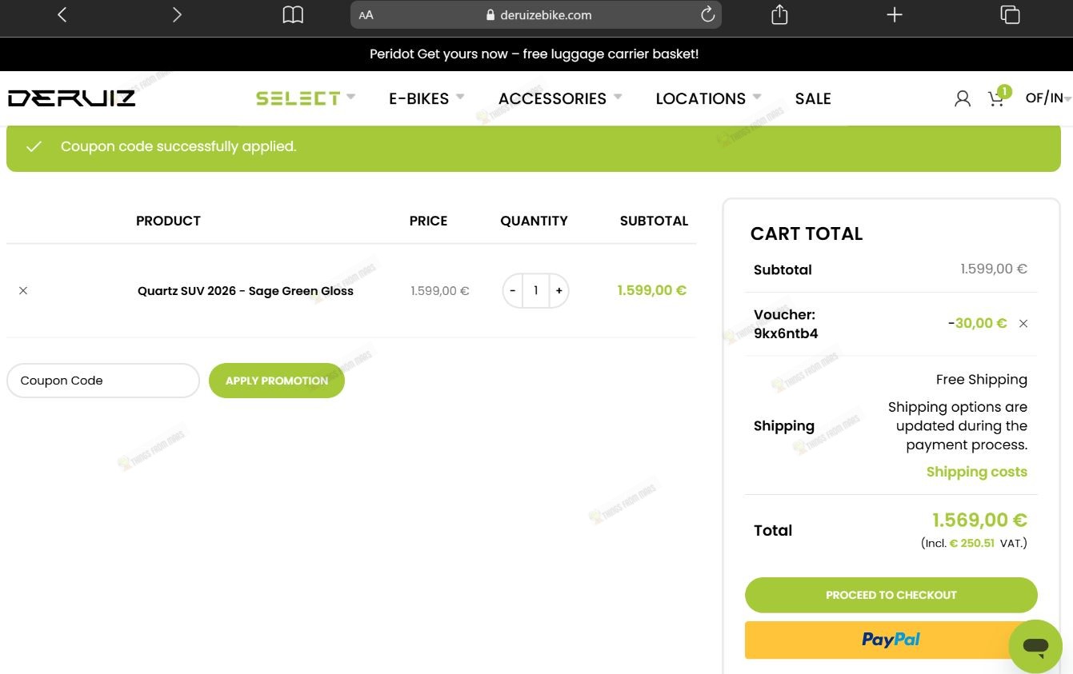
Task: Pay with the PayPal button
Action: (891, 640)
